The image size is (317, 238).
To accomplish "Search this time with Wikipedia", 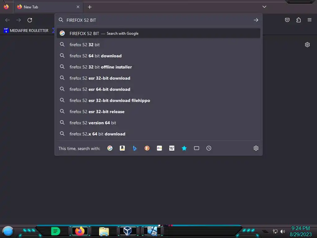I will click(172, 148).
